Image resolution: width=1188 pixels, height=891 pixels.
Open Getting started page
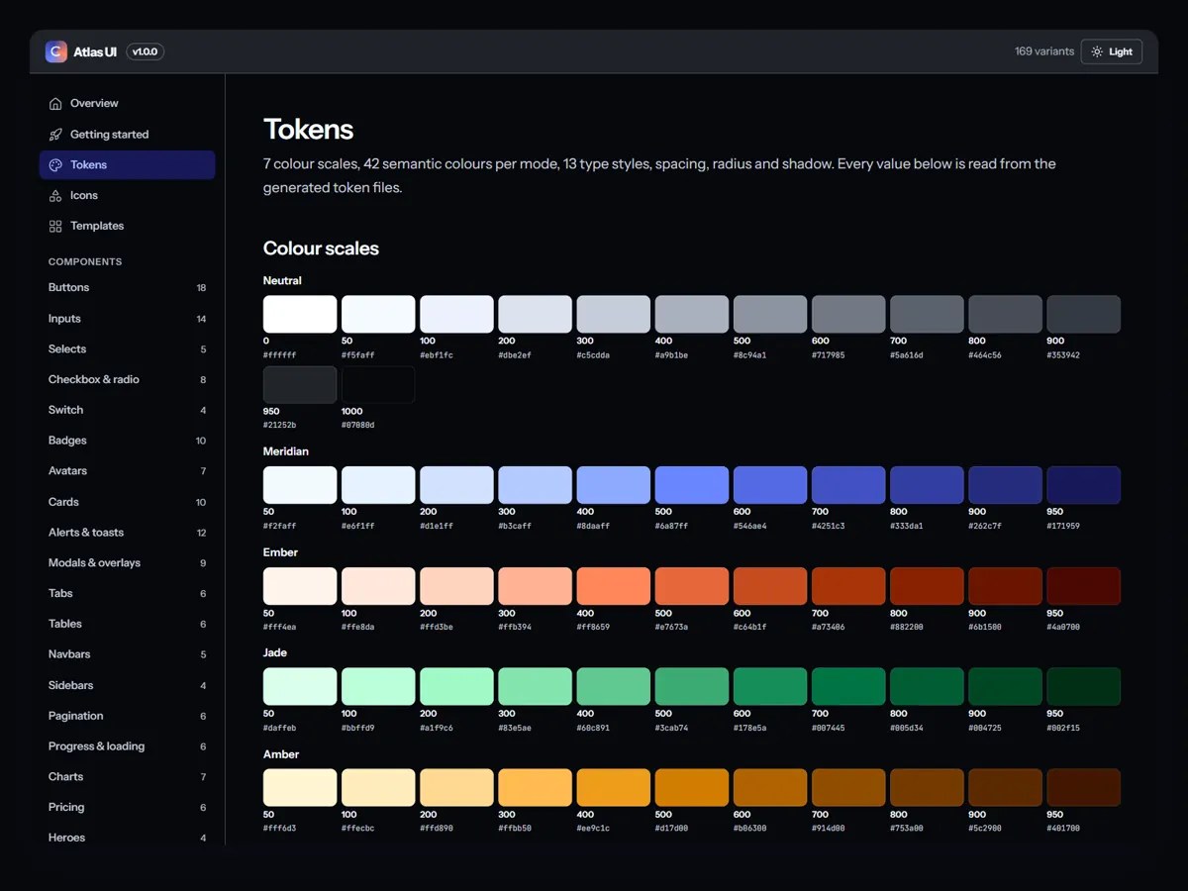point(127,134)
